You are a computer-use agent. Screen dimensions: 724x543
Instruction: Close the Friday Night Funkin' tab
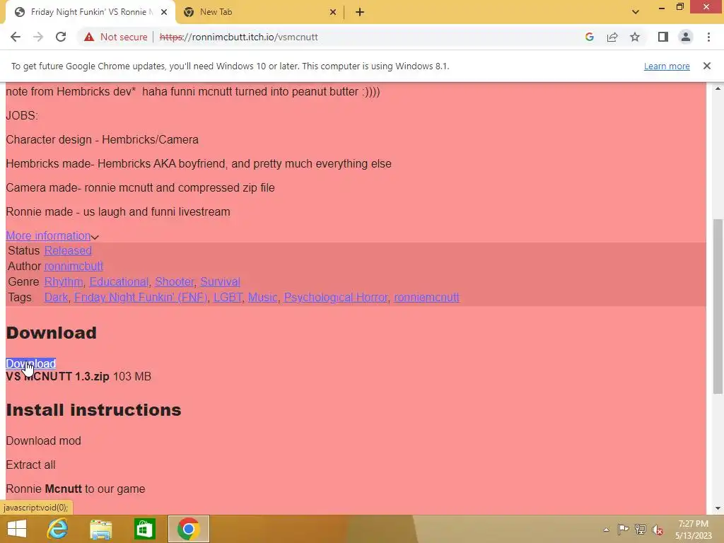164,12
